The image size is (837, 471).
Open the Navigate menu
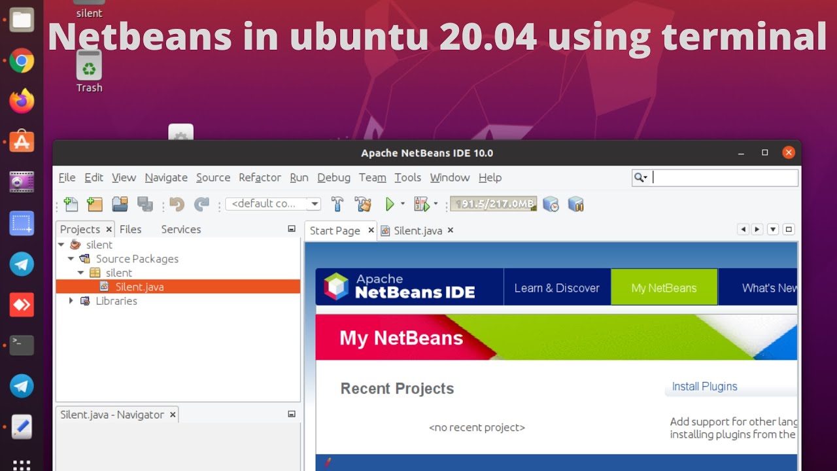click(166, 177)
